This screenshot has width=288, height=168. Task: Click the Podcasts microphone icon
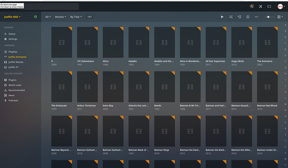click(5, 101)
